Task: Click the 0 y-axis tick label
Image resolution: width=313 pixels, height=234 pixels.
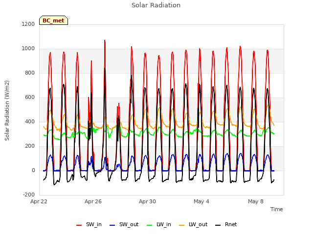Action: 33,170
